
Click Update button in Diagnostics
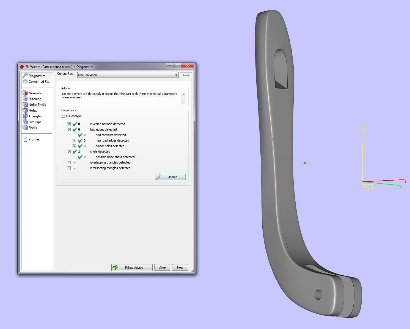click(170, 177)
